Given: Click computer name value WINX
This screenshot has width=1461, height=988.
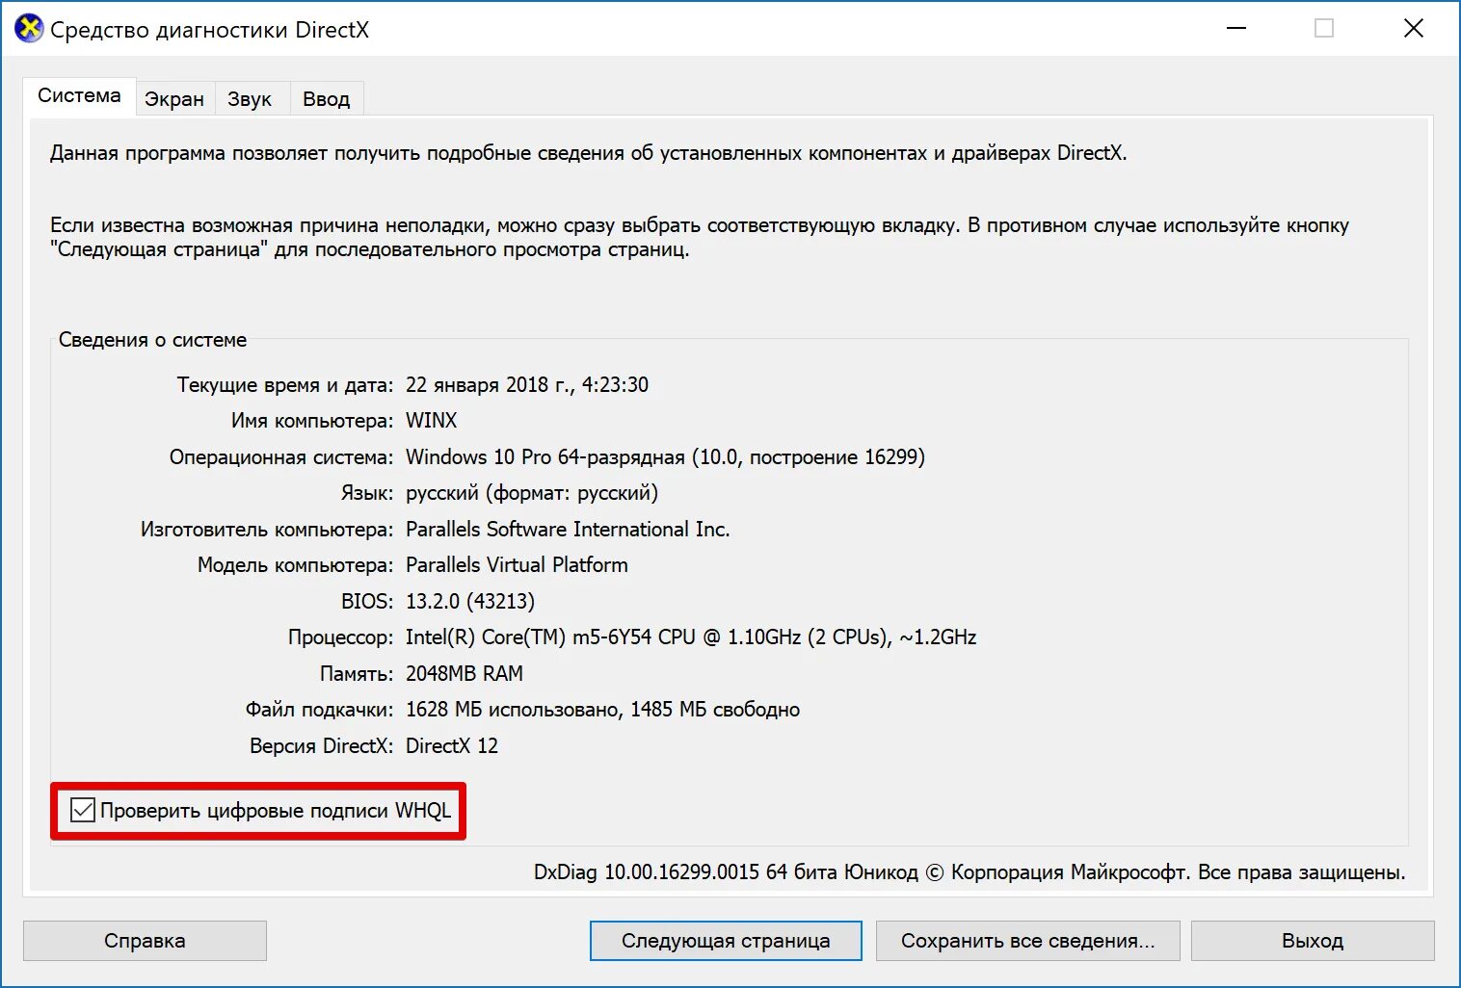Looking at the screenshot, I should [x=431, y=421].
